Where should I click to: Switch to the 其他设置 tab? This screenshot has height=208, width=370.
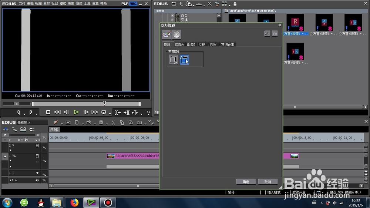click(228, 44)
